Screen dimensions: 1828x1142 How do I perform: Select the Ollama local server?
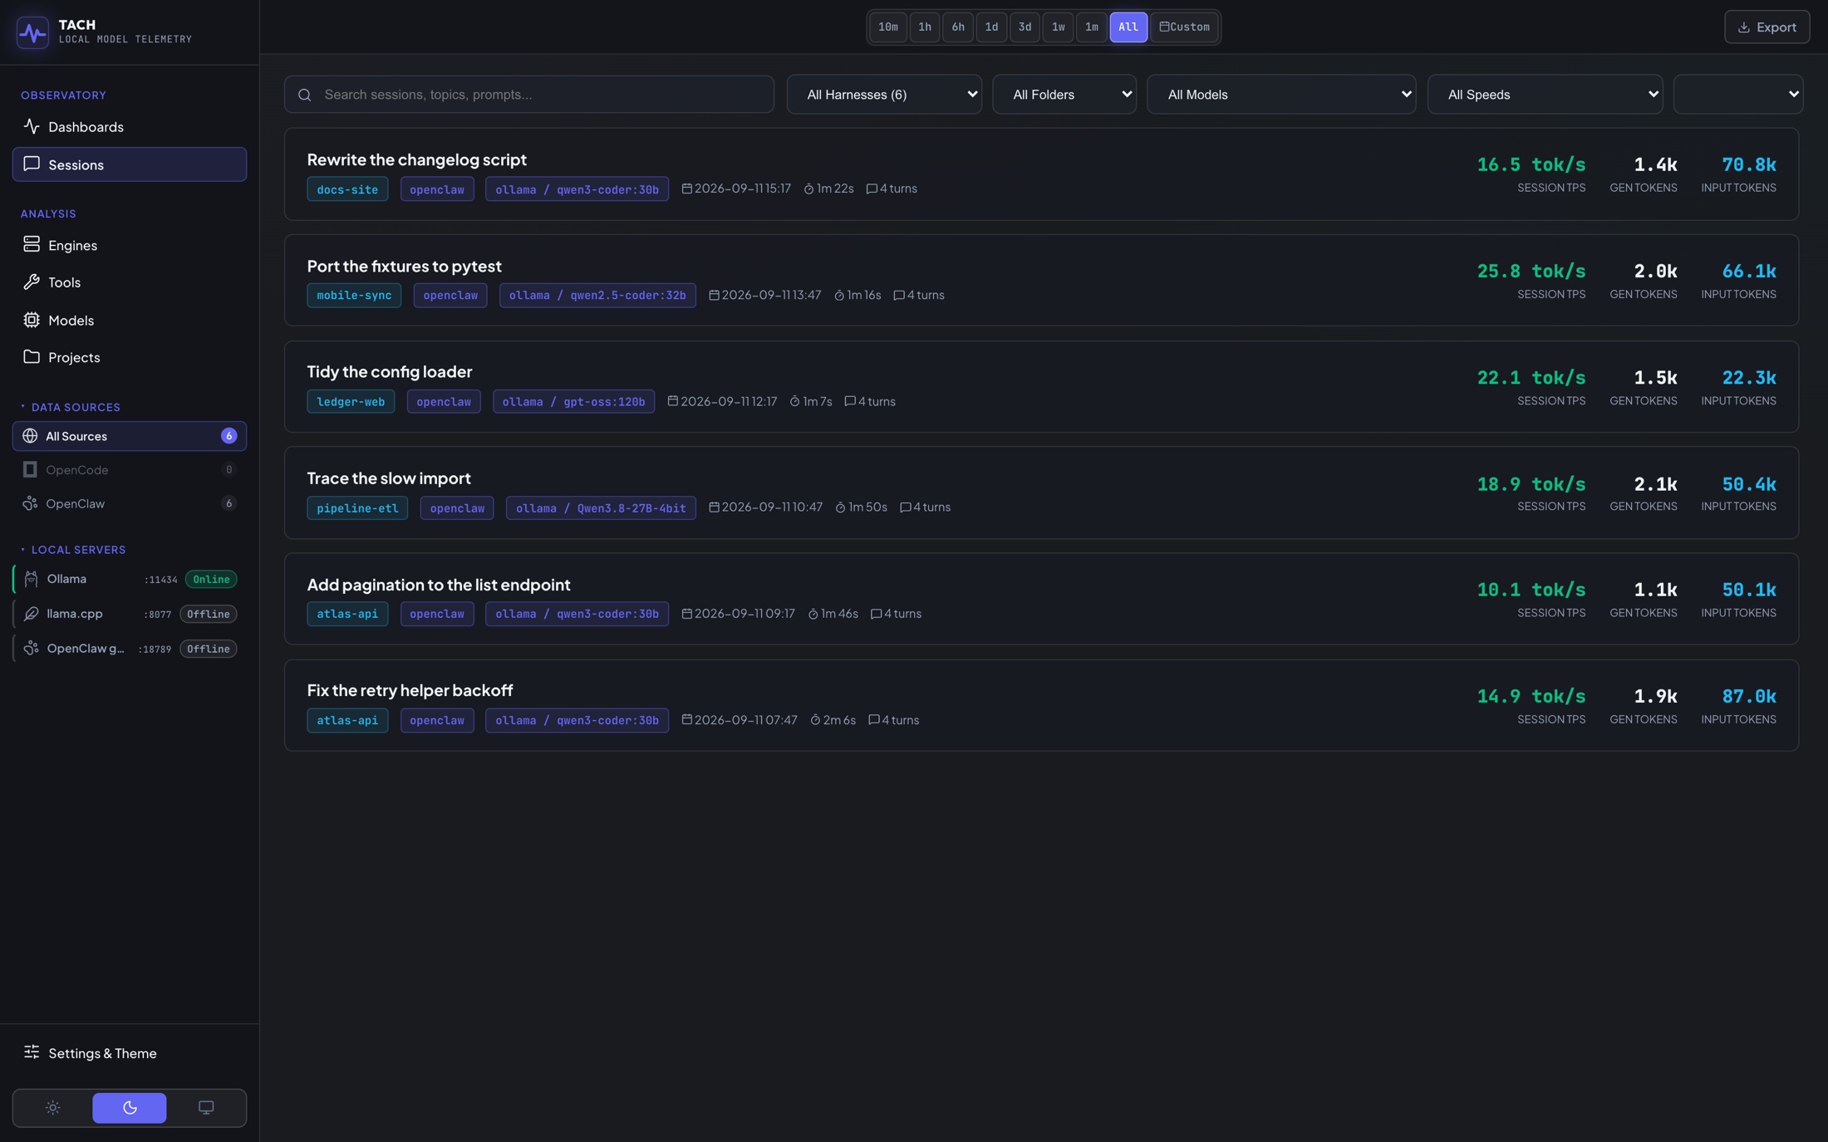tap(130, 579)
